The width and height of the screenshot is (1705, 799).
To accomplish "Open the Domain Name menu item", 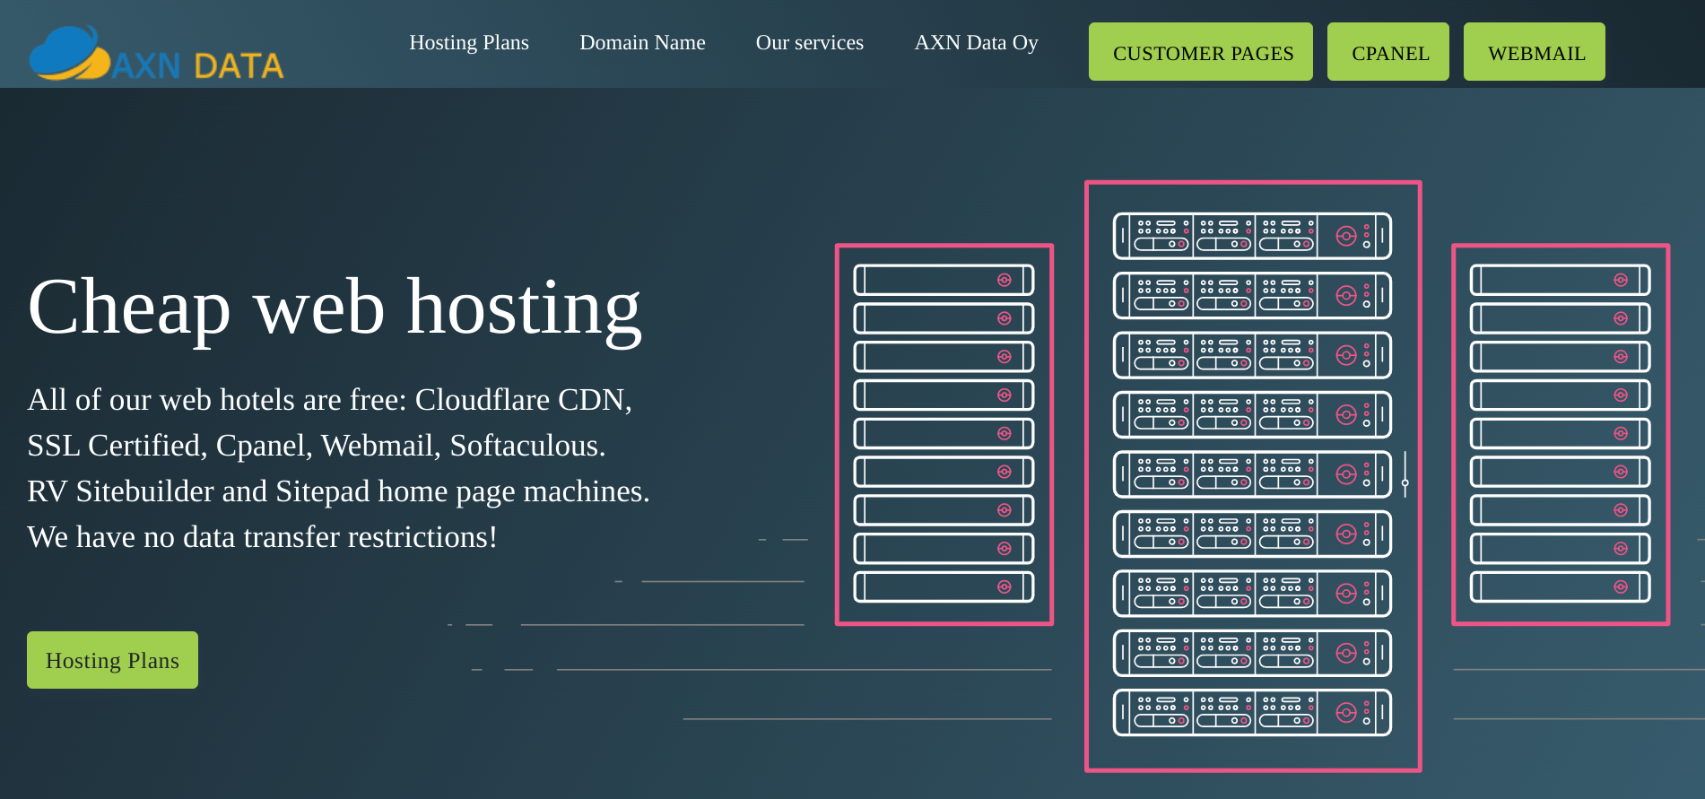I will [x=642, y=42].
